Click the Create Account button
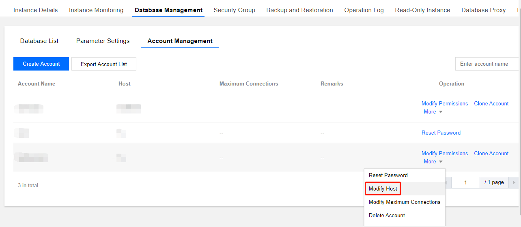The width and height of the screenshot is (521, 227). click(x=41, y=64)
